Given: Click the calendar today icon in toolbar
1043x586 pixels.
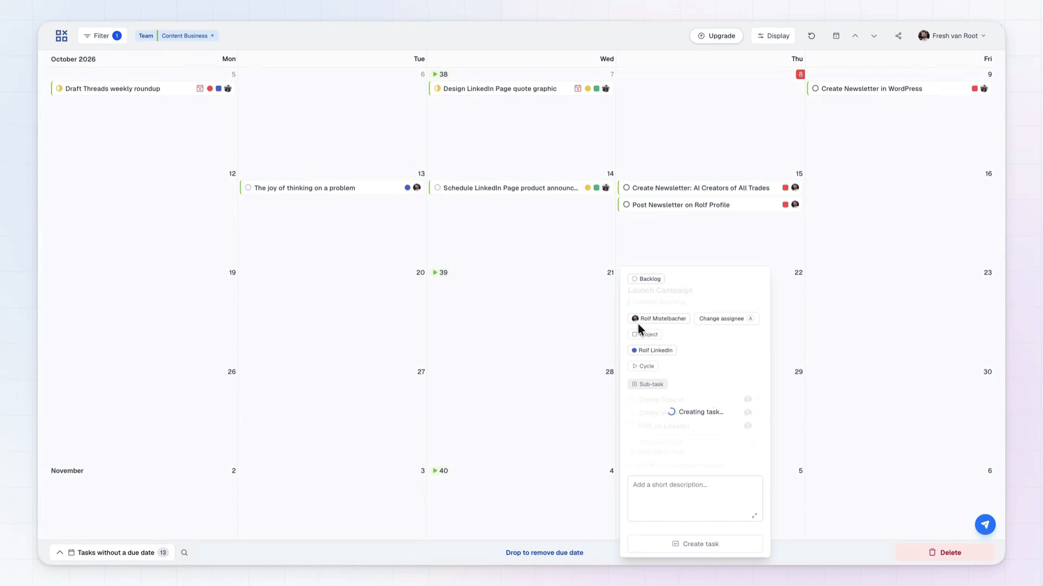Looking at the screenshot, I should point(836,36).
